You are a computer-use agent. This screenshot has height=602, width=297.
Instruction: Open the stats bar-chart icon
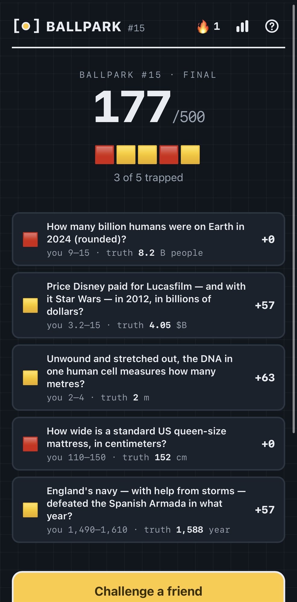(x=242, y=26)
